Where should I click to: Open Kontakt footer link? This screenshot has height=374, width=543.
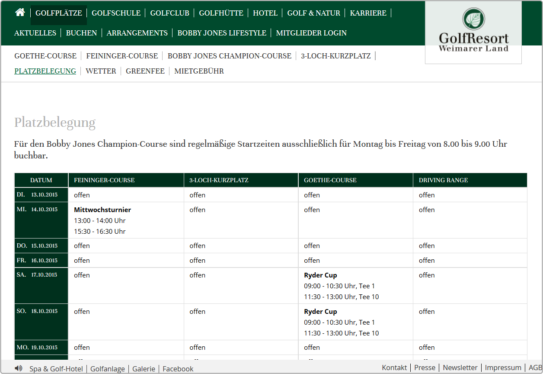[394, 368]
